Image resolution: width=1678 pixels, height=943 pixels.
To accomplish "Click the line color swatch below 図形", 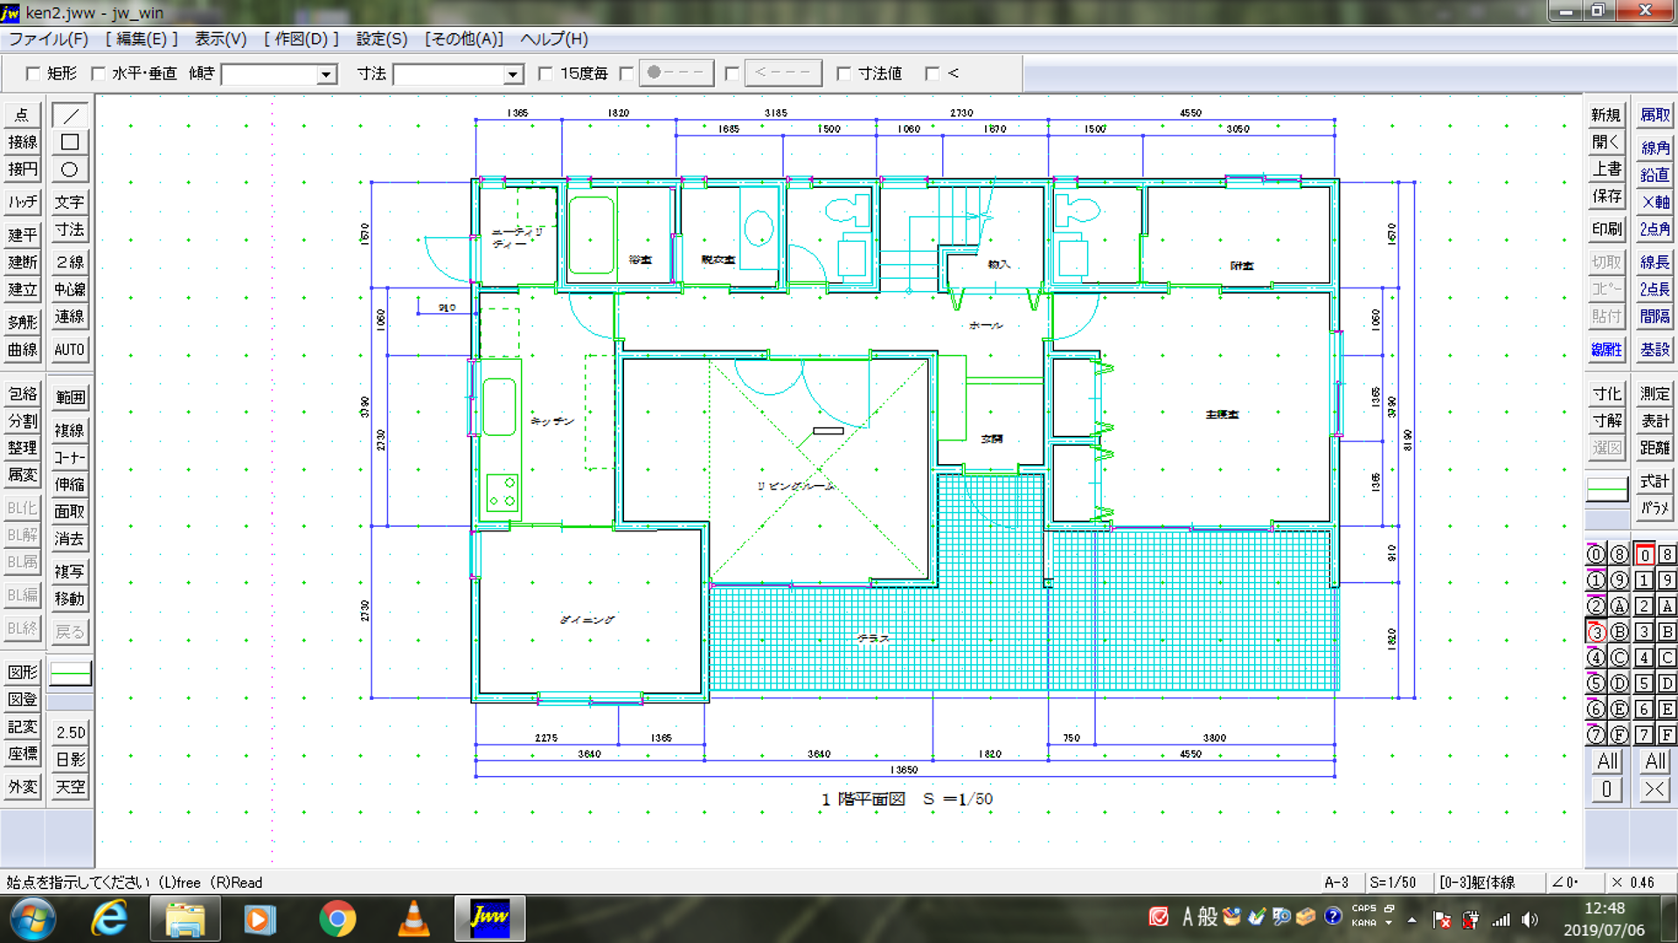I will coord(70,674).
